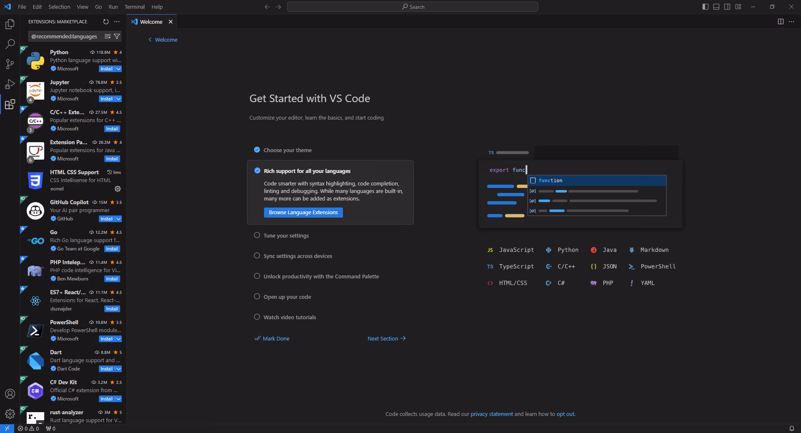Open remote window status bar button
The height and width of the screenshot is (433, 801).
point(7,428)
